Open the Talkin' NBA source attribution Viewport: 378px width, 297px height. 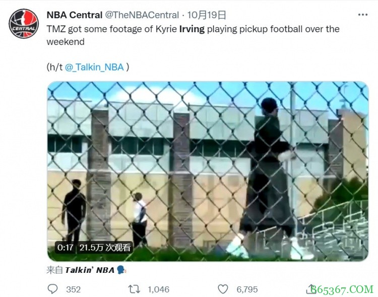coord(90,270)
